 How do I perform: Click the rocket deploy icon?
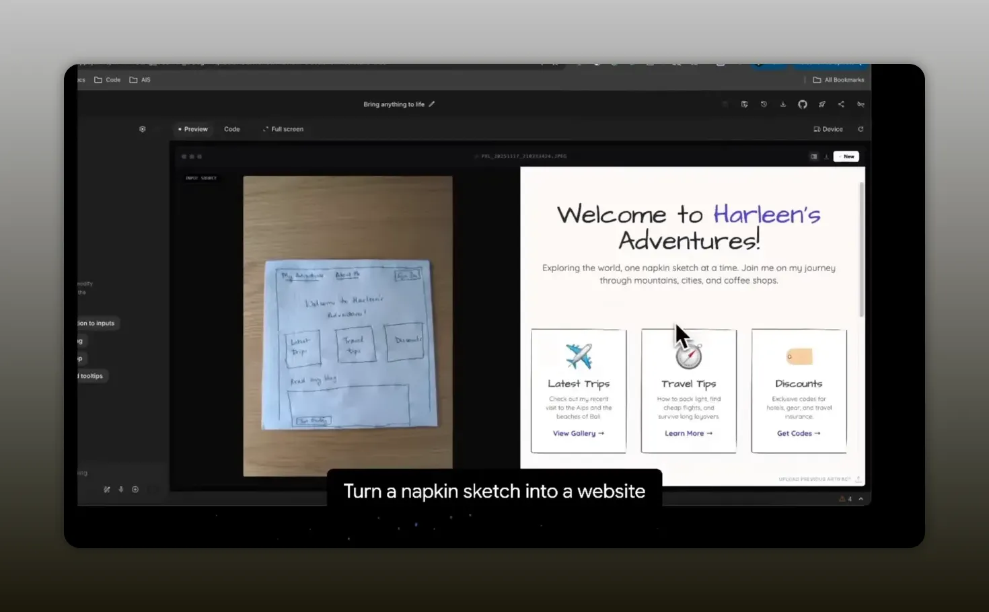821,104
